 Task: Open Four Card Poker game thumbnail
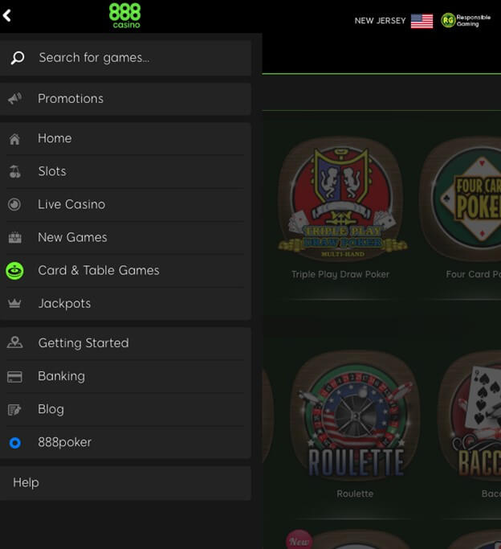(462, 199)
